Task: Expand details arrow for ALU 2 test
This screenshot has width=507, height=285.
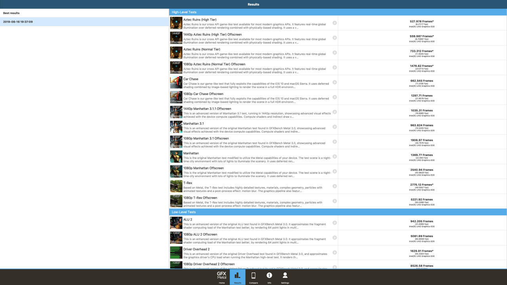Action: pyautogui.click(x=335, y=223)
